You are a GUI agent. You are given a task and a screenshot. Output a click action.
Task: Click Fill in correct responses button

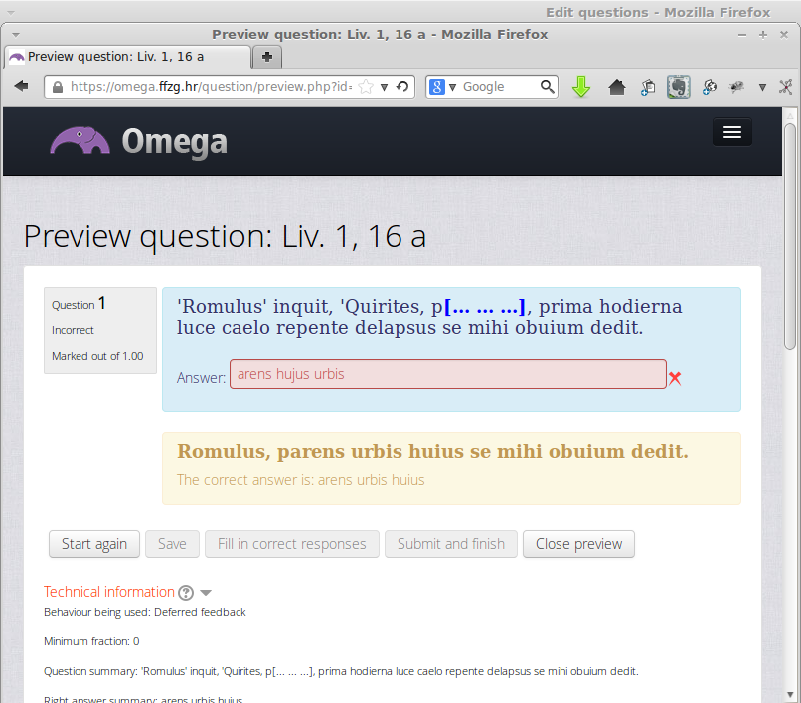pyautogui.click(x=292, y=544)
